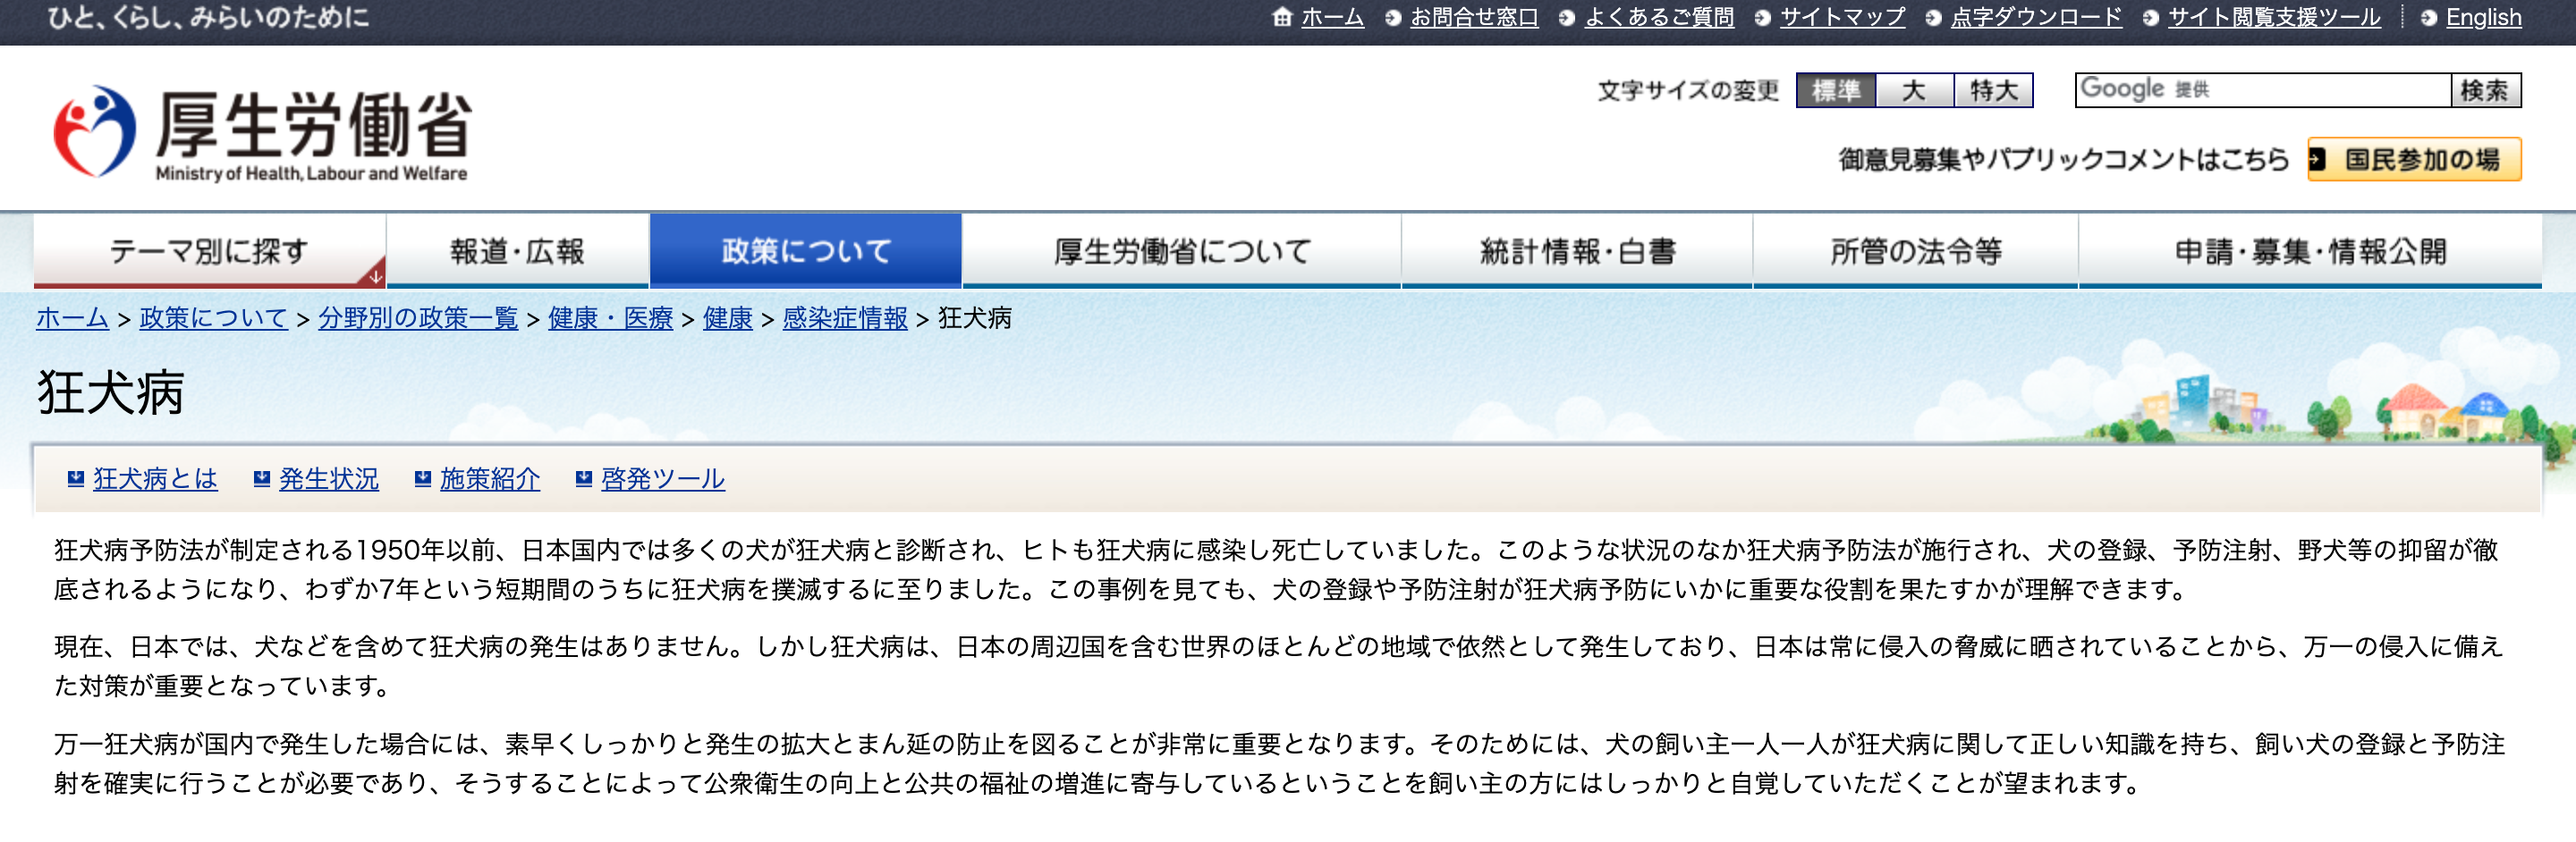Click the jump arrow icon beside 狂犬病とは
Image resolution: width=2576 pixels, height=842 pixels.
point(74,478)
